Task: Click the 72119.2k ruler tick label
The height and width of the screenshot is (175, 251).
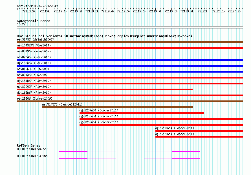Action: (76, 11)
